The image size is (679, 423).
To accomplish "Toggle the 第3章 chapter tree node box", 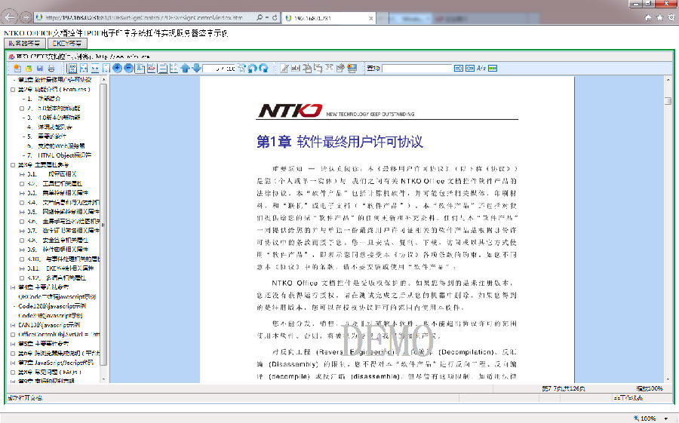I will coord(13,165).
